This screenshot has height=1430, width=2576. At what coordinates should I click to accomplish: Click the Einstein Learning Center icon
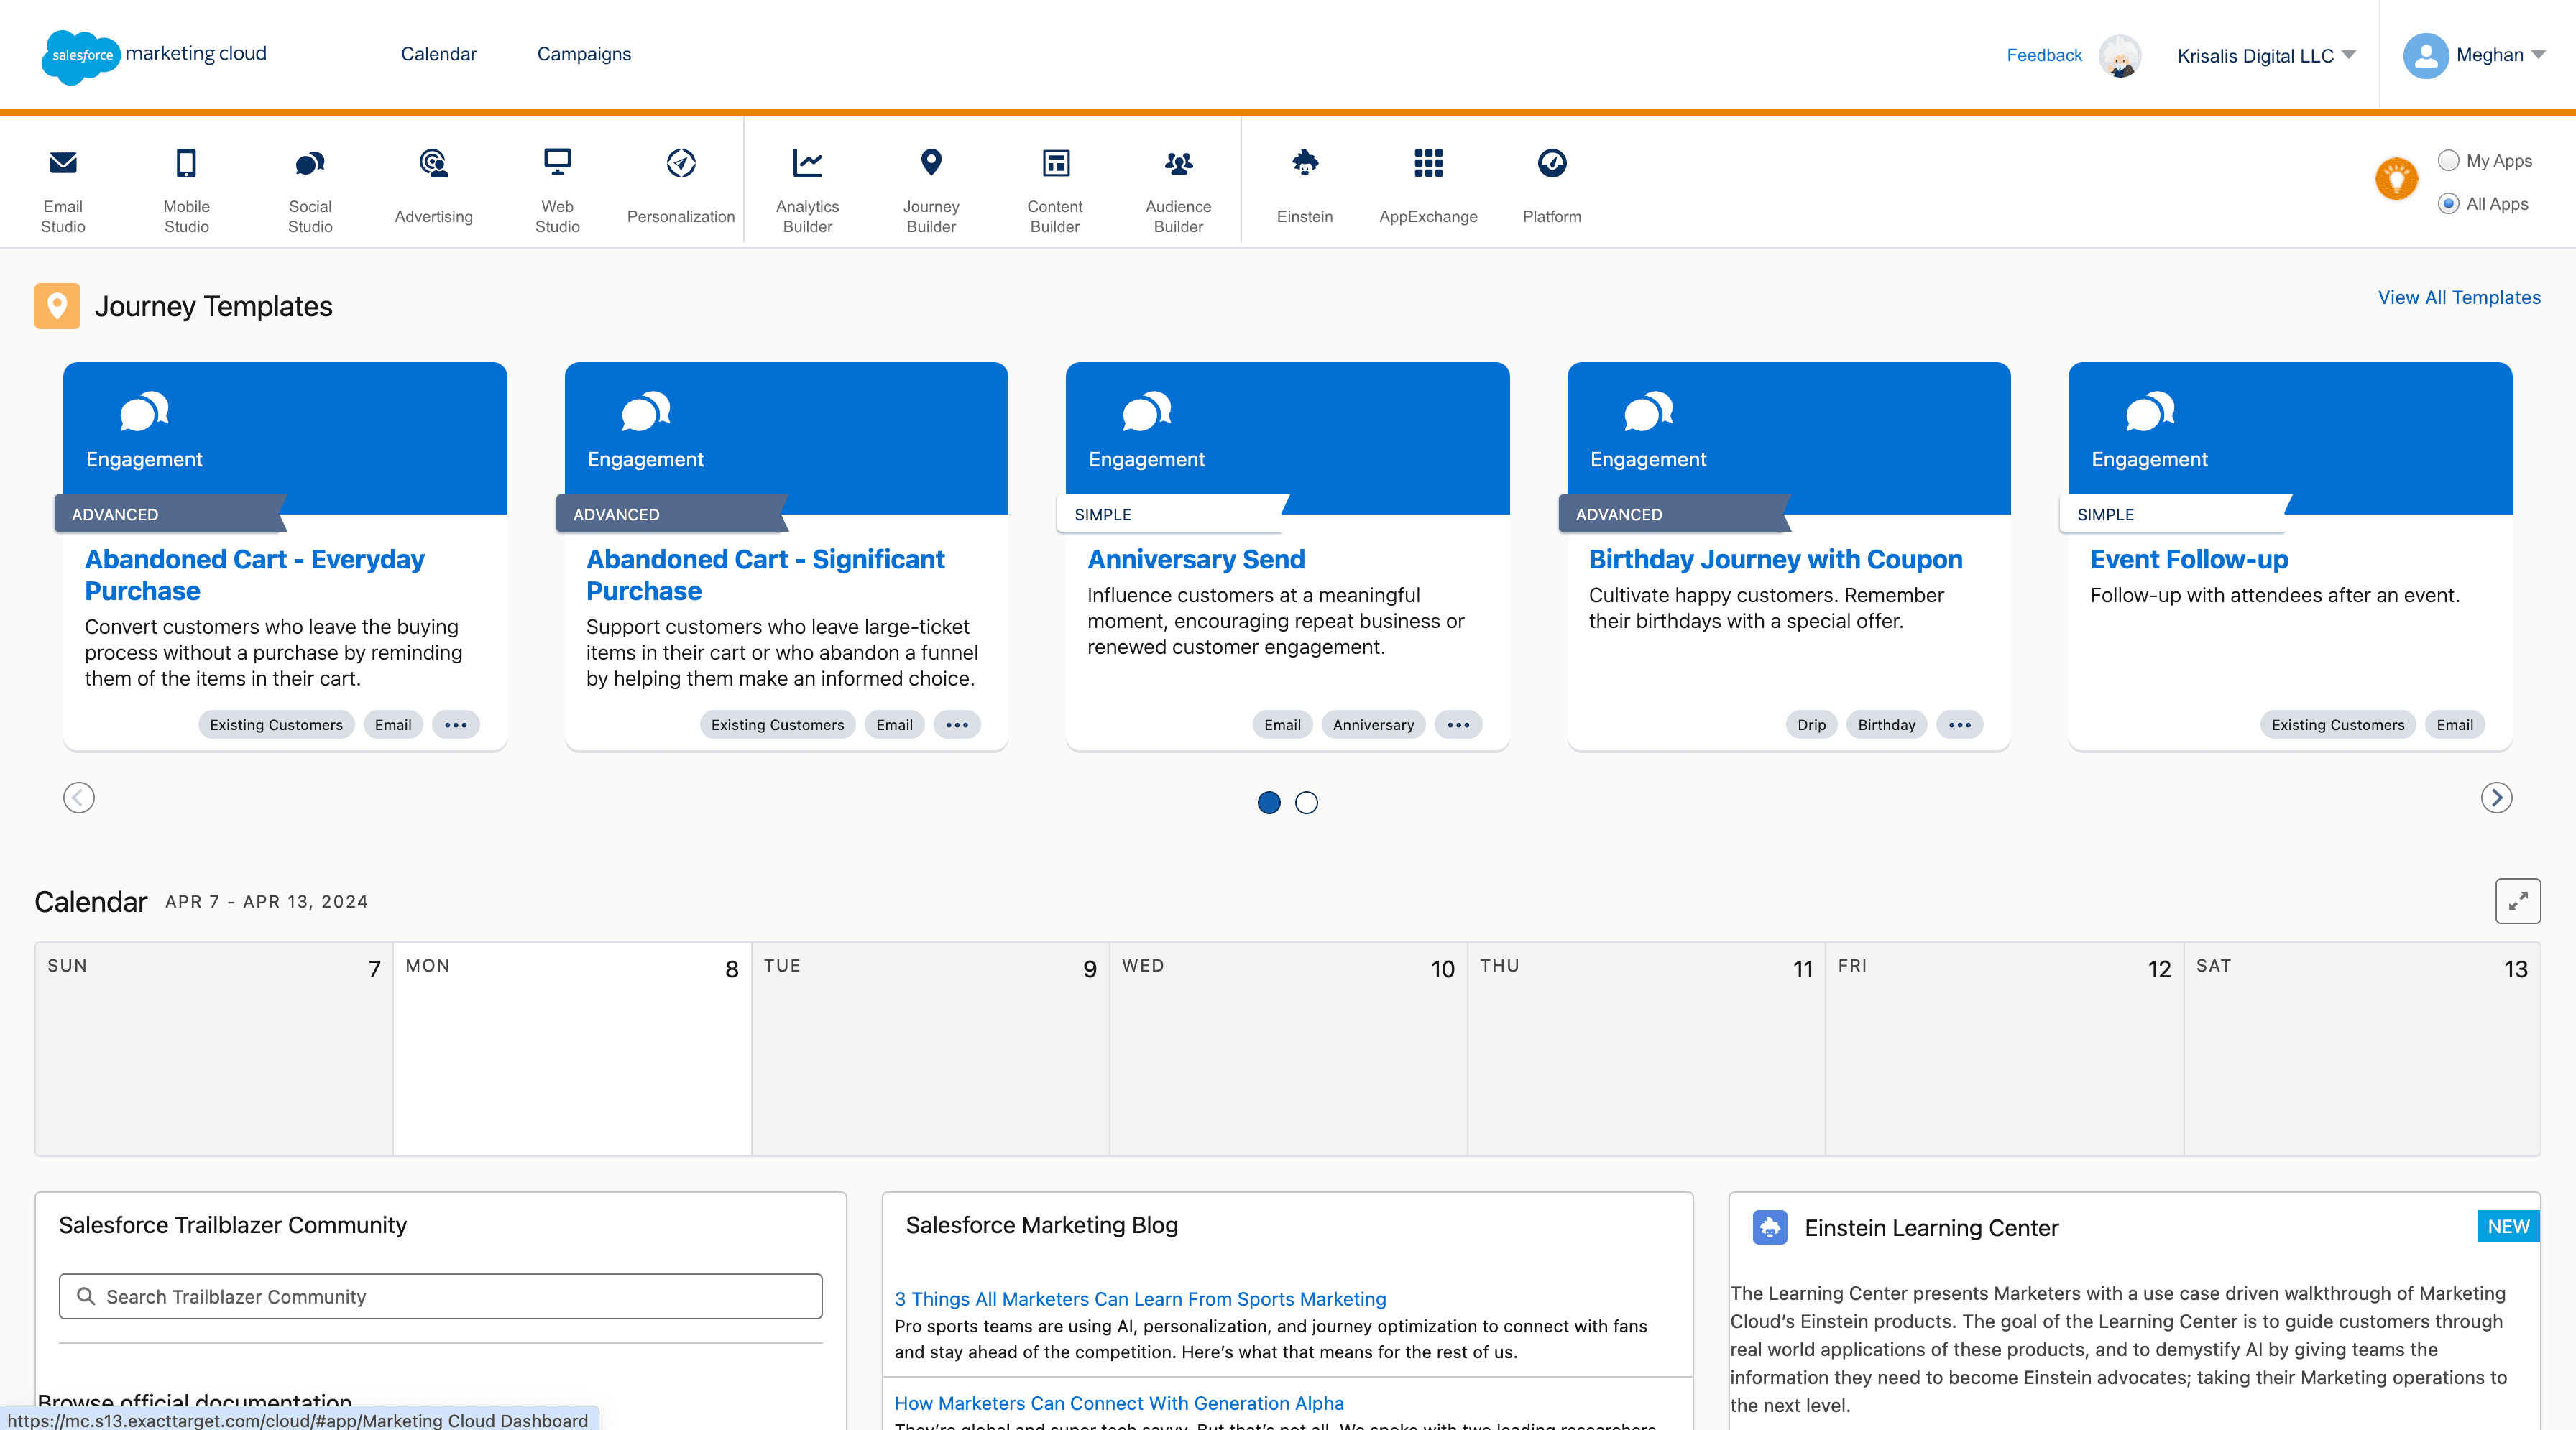[x=1769, y=1227]
